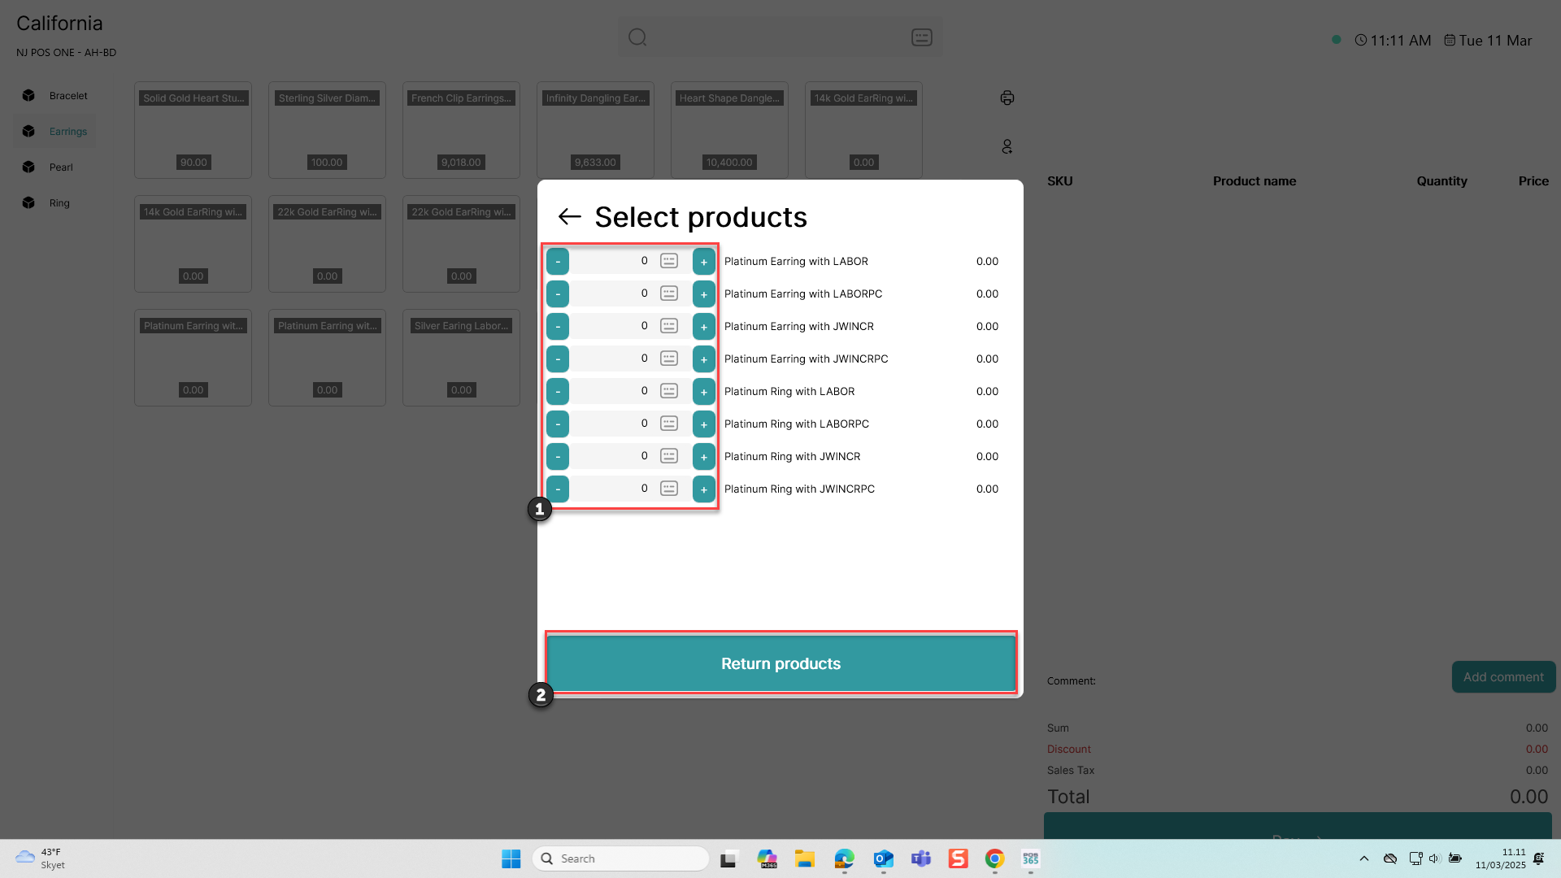
Task: Increase quantity for Platinum Earring with LABOR
Action: click(704, 261)
